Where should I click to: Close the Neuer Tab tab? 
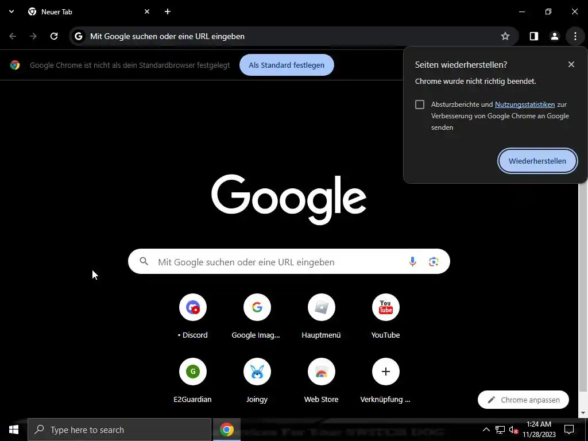point(147,11)
